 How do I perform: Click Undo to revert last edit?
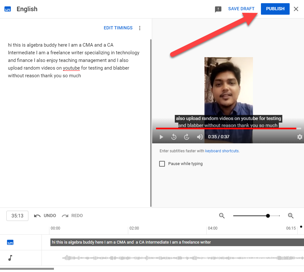pos(45,216)
